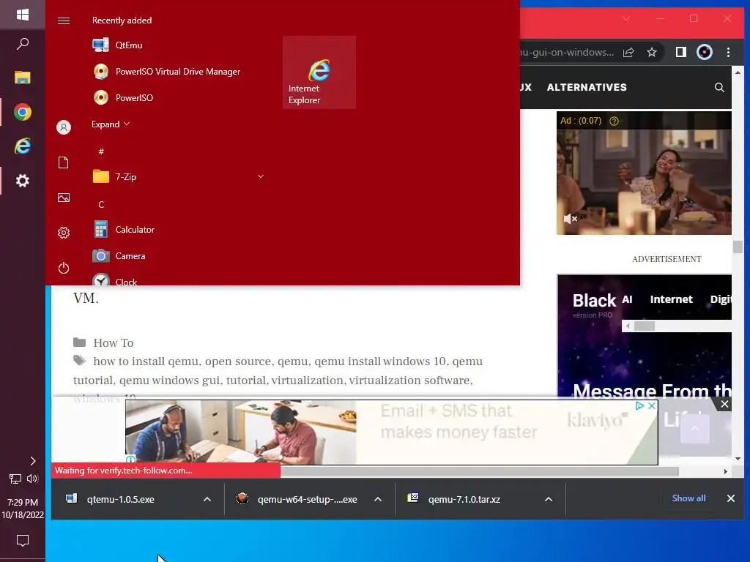Click the Power icon in Start menu

click(64, 268)
